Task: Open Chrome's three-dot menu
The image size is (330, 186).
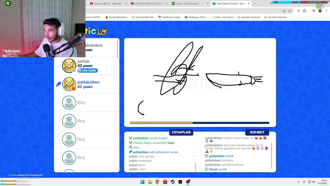Action: 326,11
